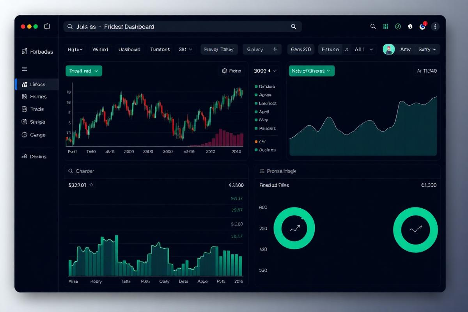Image resolution: width=468 pixels, height=312 pixels.
Task: Click the small diamond icon beside $222.01
Action: click(x=91, y=185)
